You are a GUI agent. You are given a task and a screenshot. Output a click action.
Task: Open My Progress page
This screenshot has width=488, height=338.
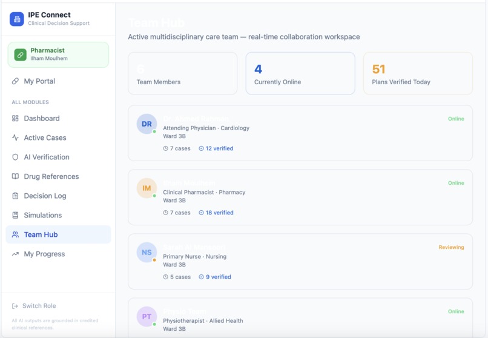pos(58,254)
